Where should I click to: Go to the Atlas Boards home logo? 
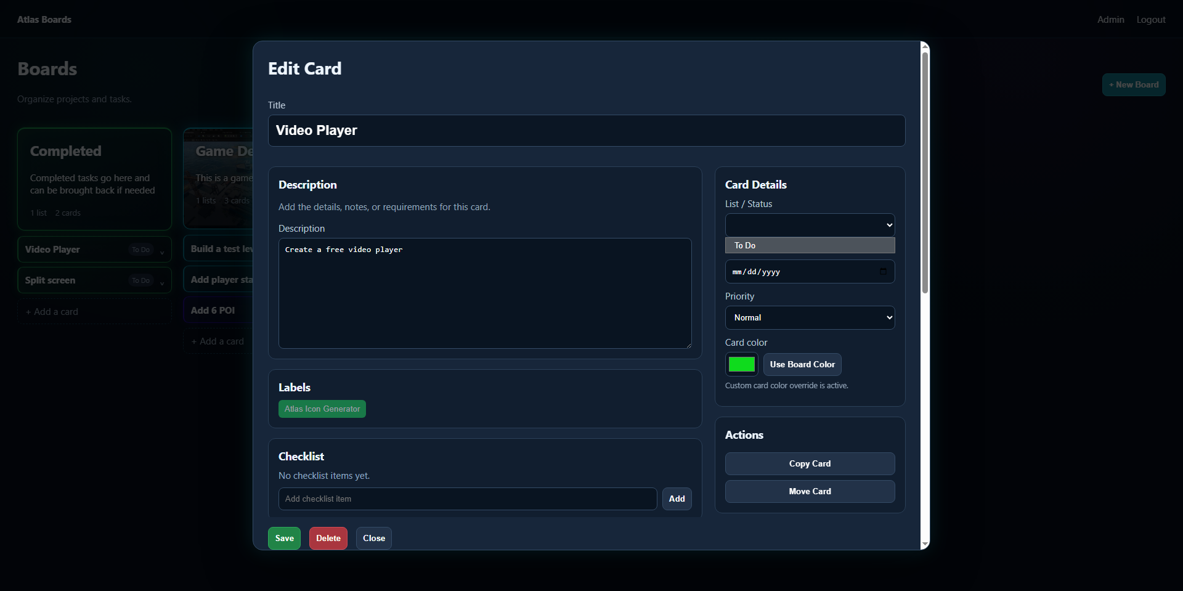point(44,20)
